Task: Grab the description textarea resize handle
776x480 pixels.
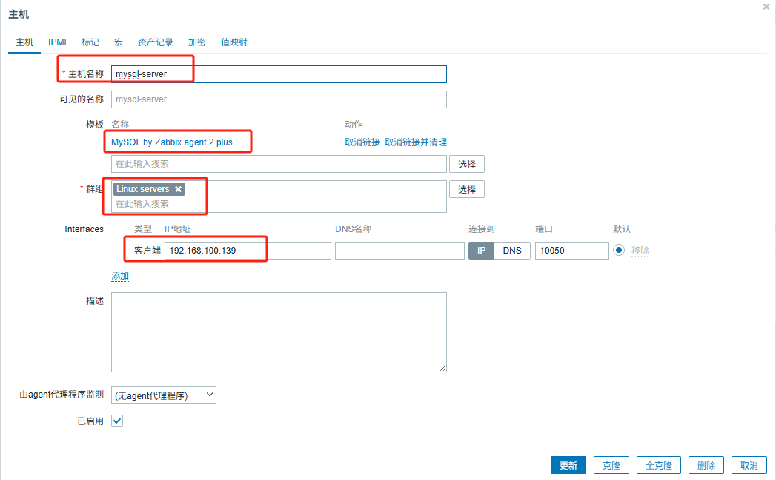Action: (443, 368)
